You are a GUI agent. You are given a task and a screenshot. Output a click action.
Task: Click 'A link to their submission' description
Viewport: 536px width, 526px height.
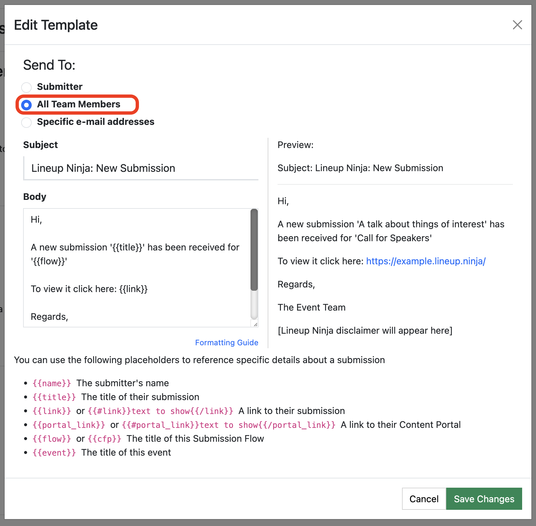291,411
